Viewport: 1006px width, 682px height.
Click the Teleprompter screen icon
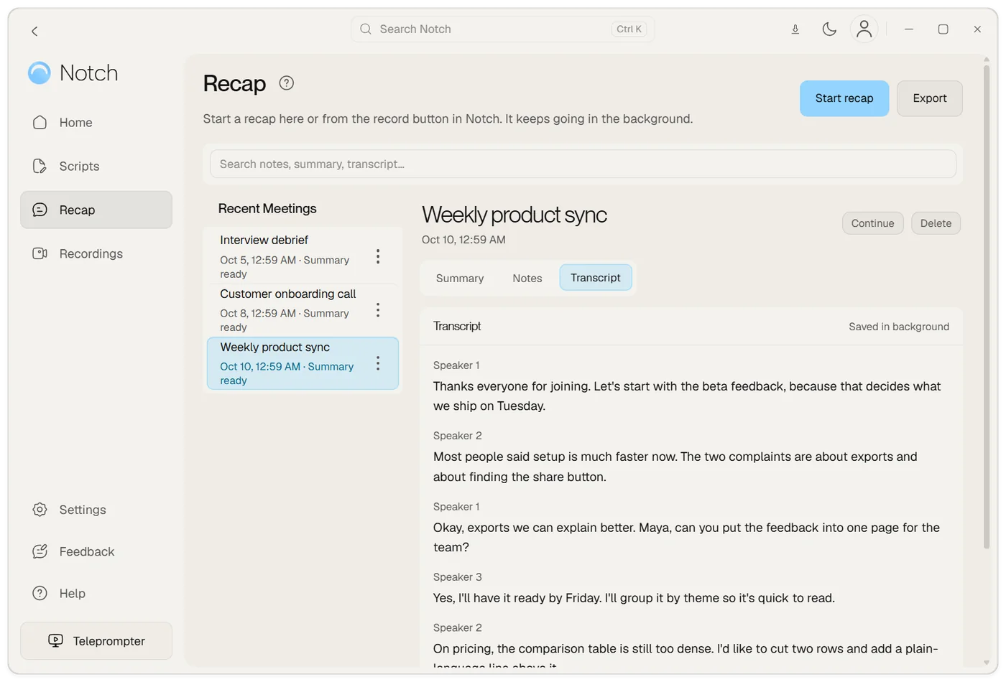pos(55,641)
